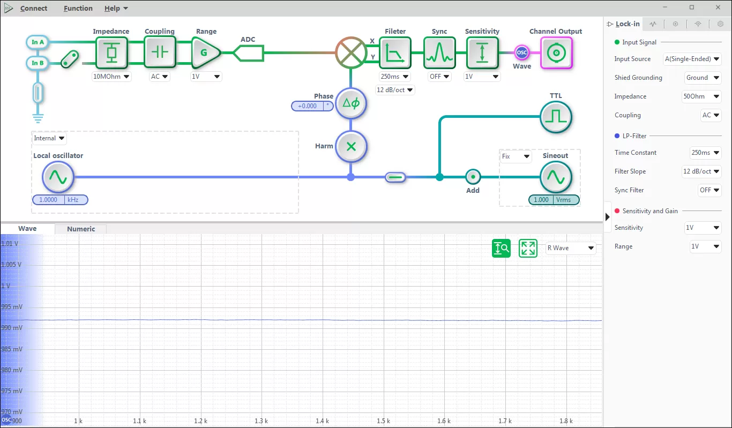
Task: Switch to the Numeric tab
Action: [81, 229]
